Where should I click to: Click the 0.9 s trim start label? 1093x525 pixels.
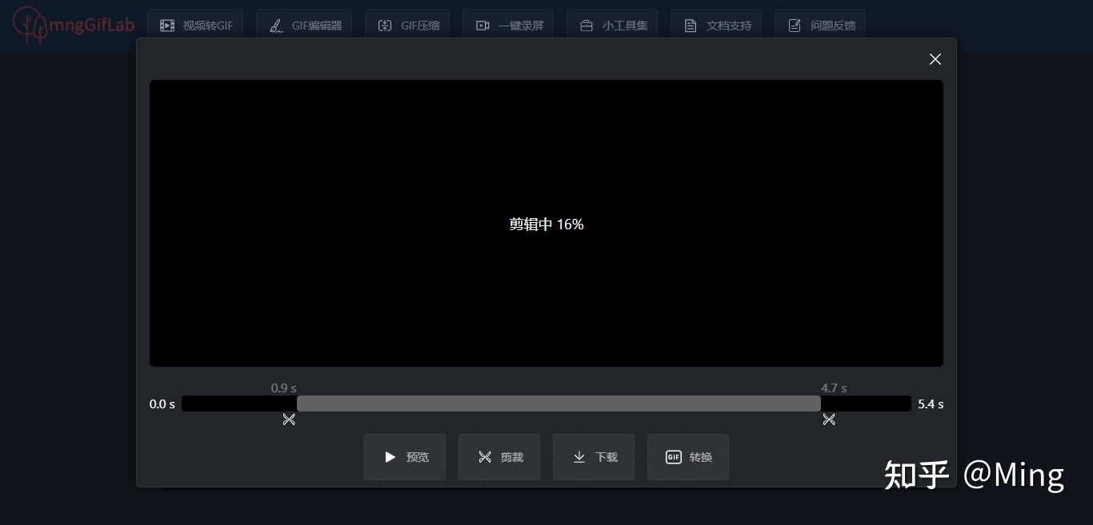pos(284,388)
